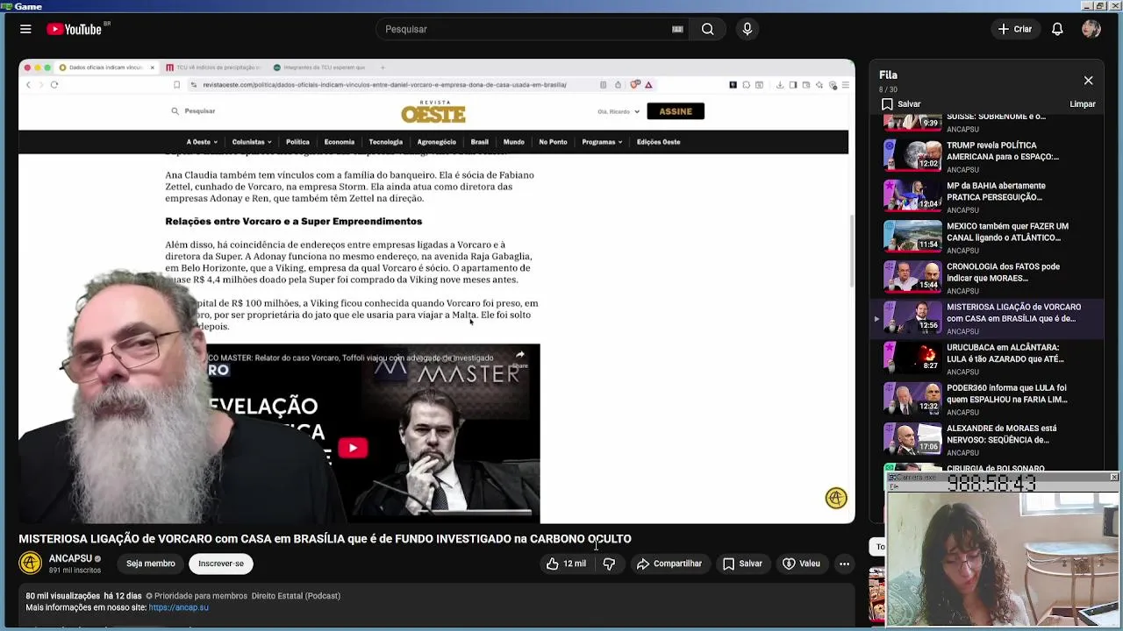Viewport: 1123px width, 631px height.
Task: Open the Mundo nav item
Action: tap(514, 142)
